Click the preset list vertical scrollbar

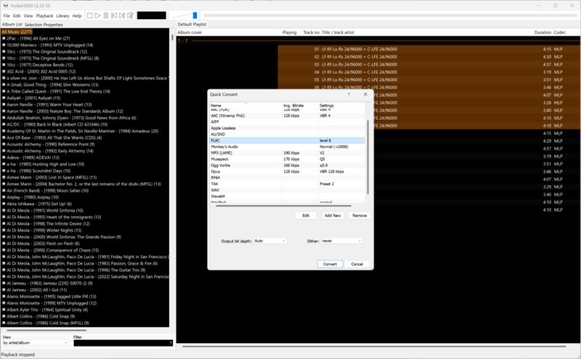(x=367, y=157)
